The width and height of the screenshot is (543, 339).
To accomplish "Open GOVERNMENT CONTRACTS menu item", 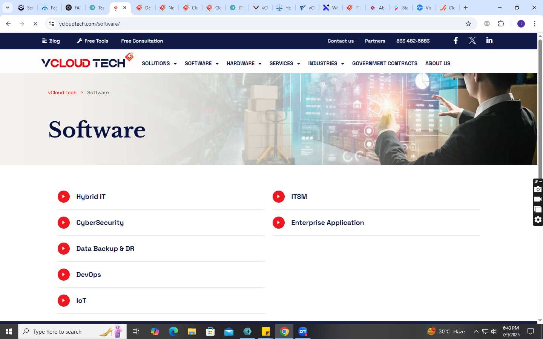I will click(385, 63).
